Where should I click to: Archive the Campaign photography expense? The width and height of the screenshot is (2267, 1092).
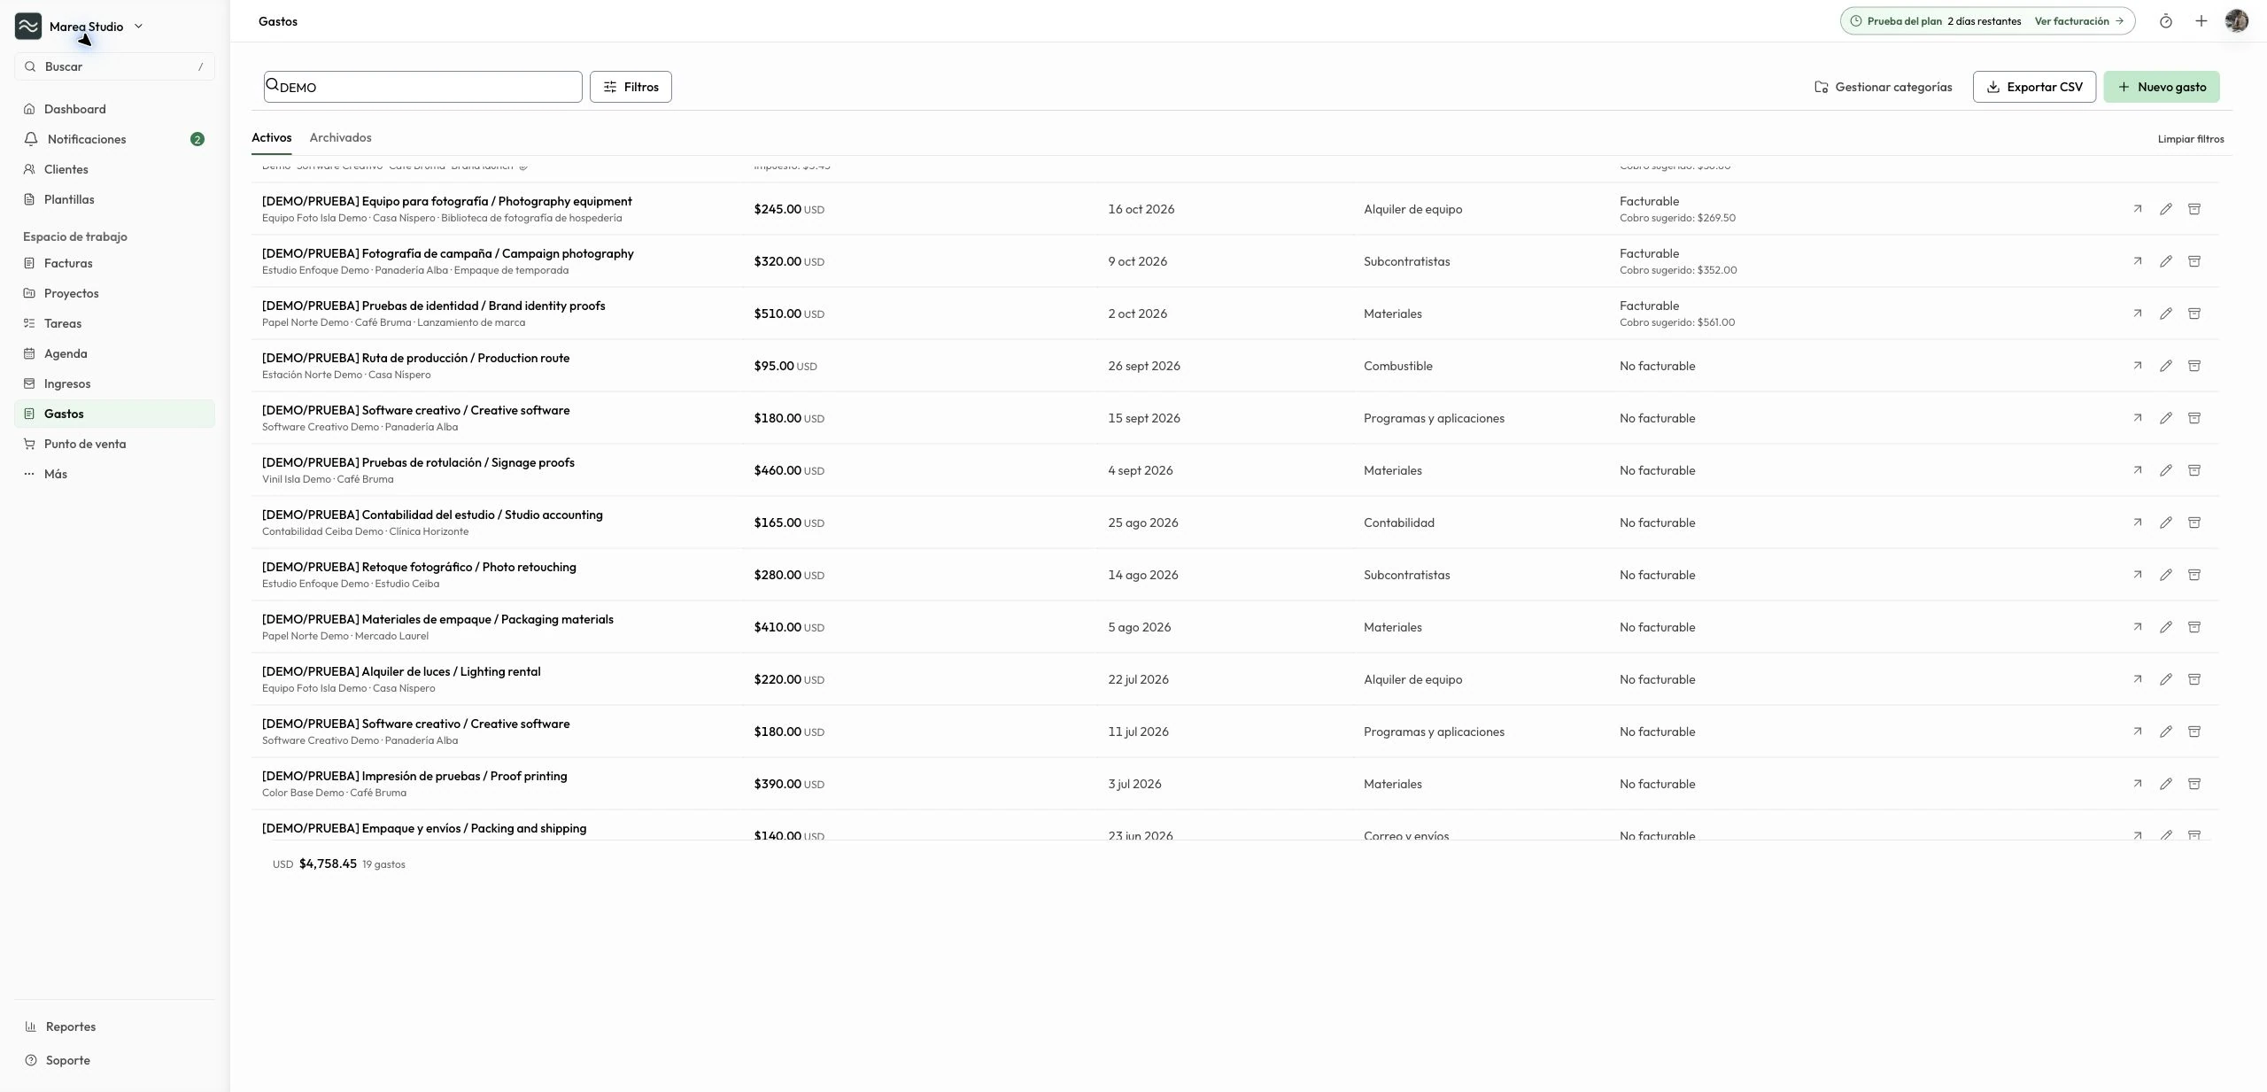tap(2193, 261)
